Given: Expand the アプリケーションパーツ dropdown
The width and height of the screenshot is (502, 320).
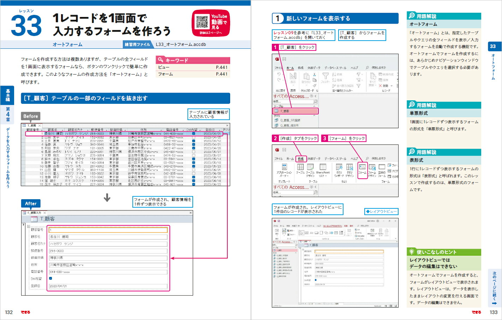Looking at the screenshot, I should 284,169.
